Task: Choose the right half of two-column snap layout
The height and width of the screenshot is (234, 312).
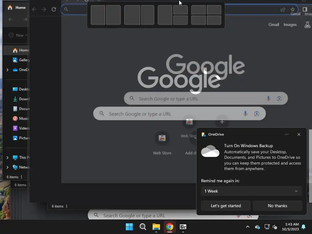Action: (x=113, y=15)
